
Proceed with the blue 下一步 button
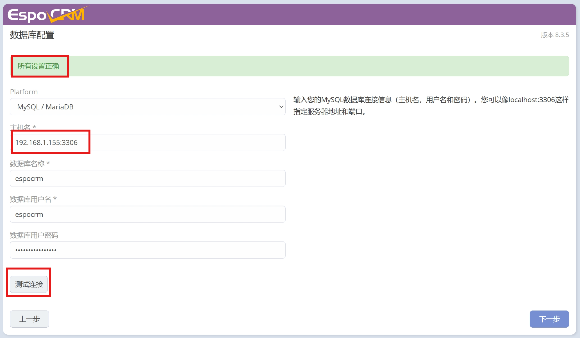(x=549, y=319)
